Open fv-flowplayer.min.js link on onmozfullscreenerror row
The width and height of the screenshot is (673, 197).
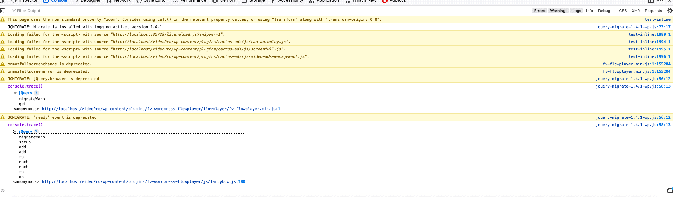coord(637,71)
